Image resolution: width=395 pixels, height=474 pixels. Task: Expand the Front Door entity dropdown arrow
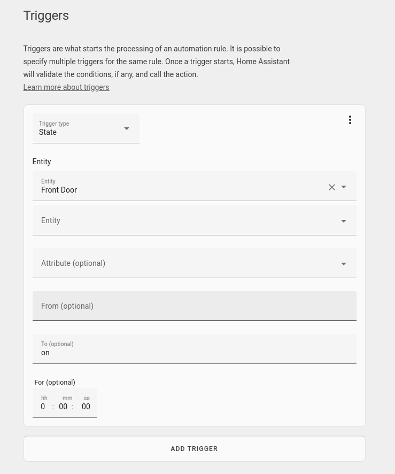[x=344, y=187]
